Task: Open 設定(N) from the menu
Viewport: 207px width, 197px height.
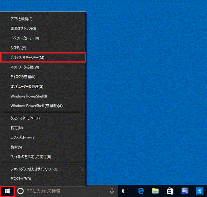Action: 43,128
